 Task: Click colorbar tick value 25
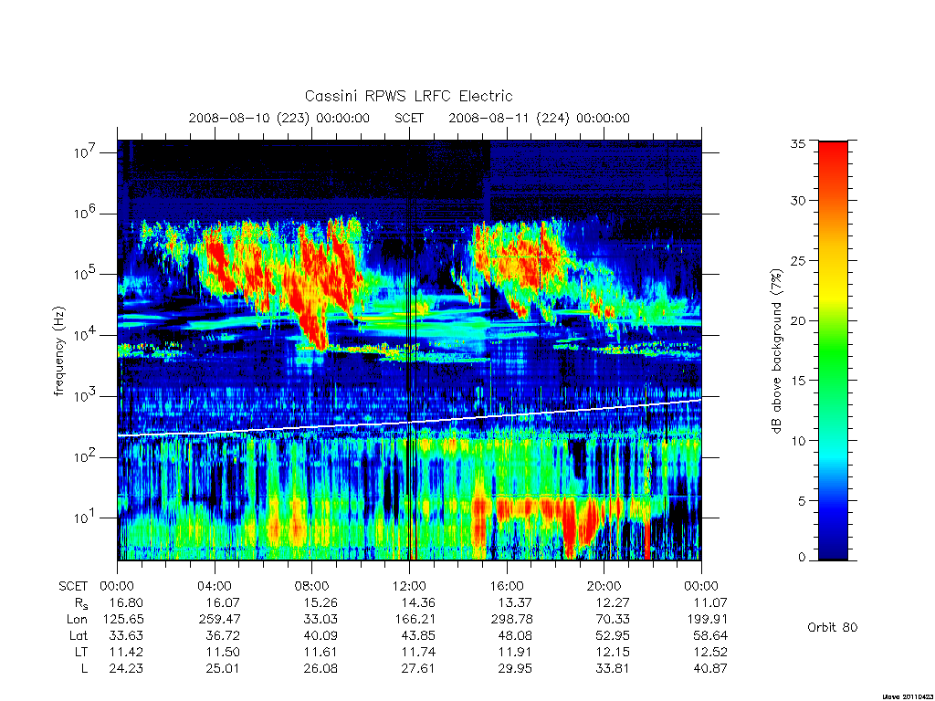797,260
